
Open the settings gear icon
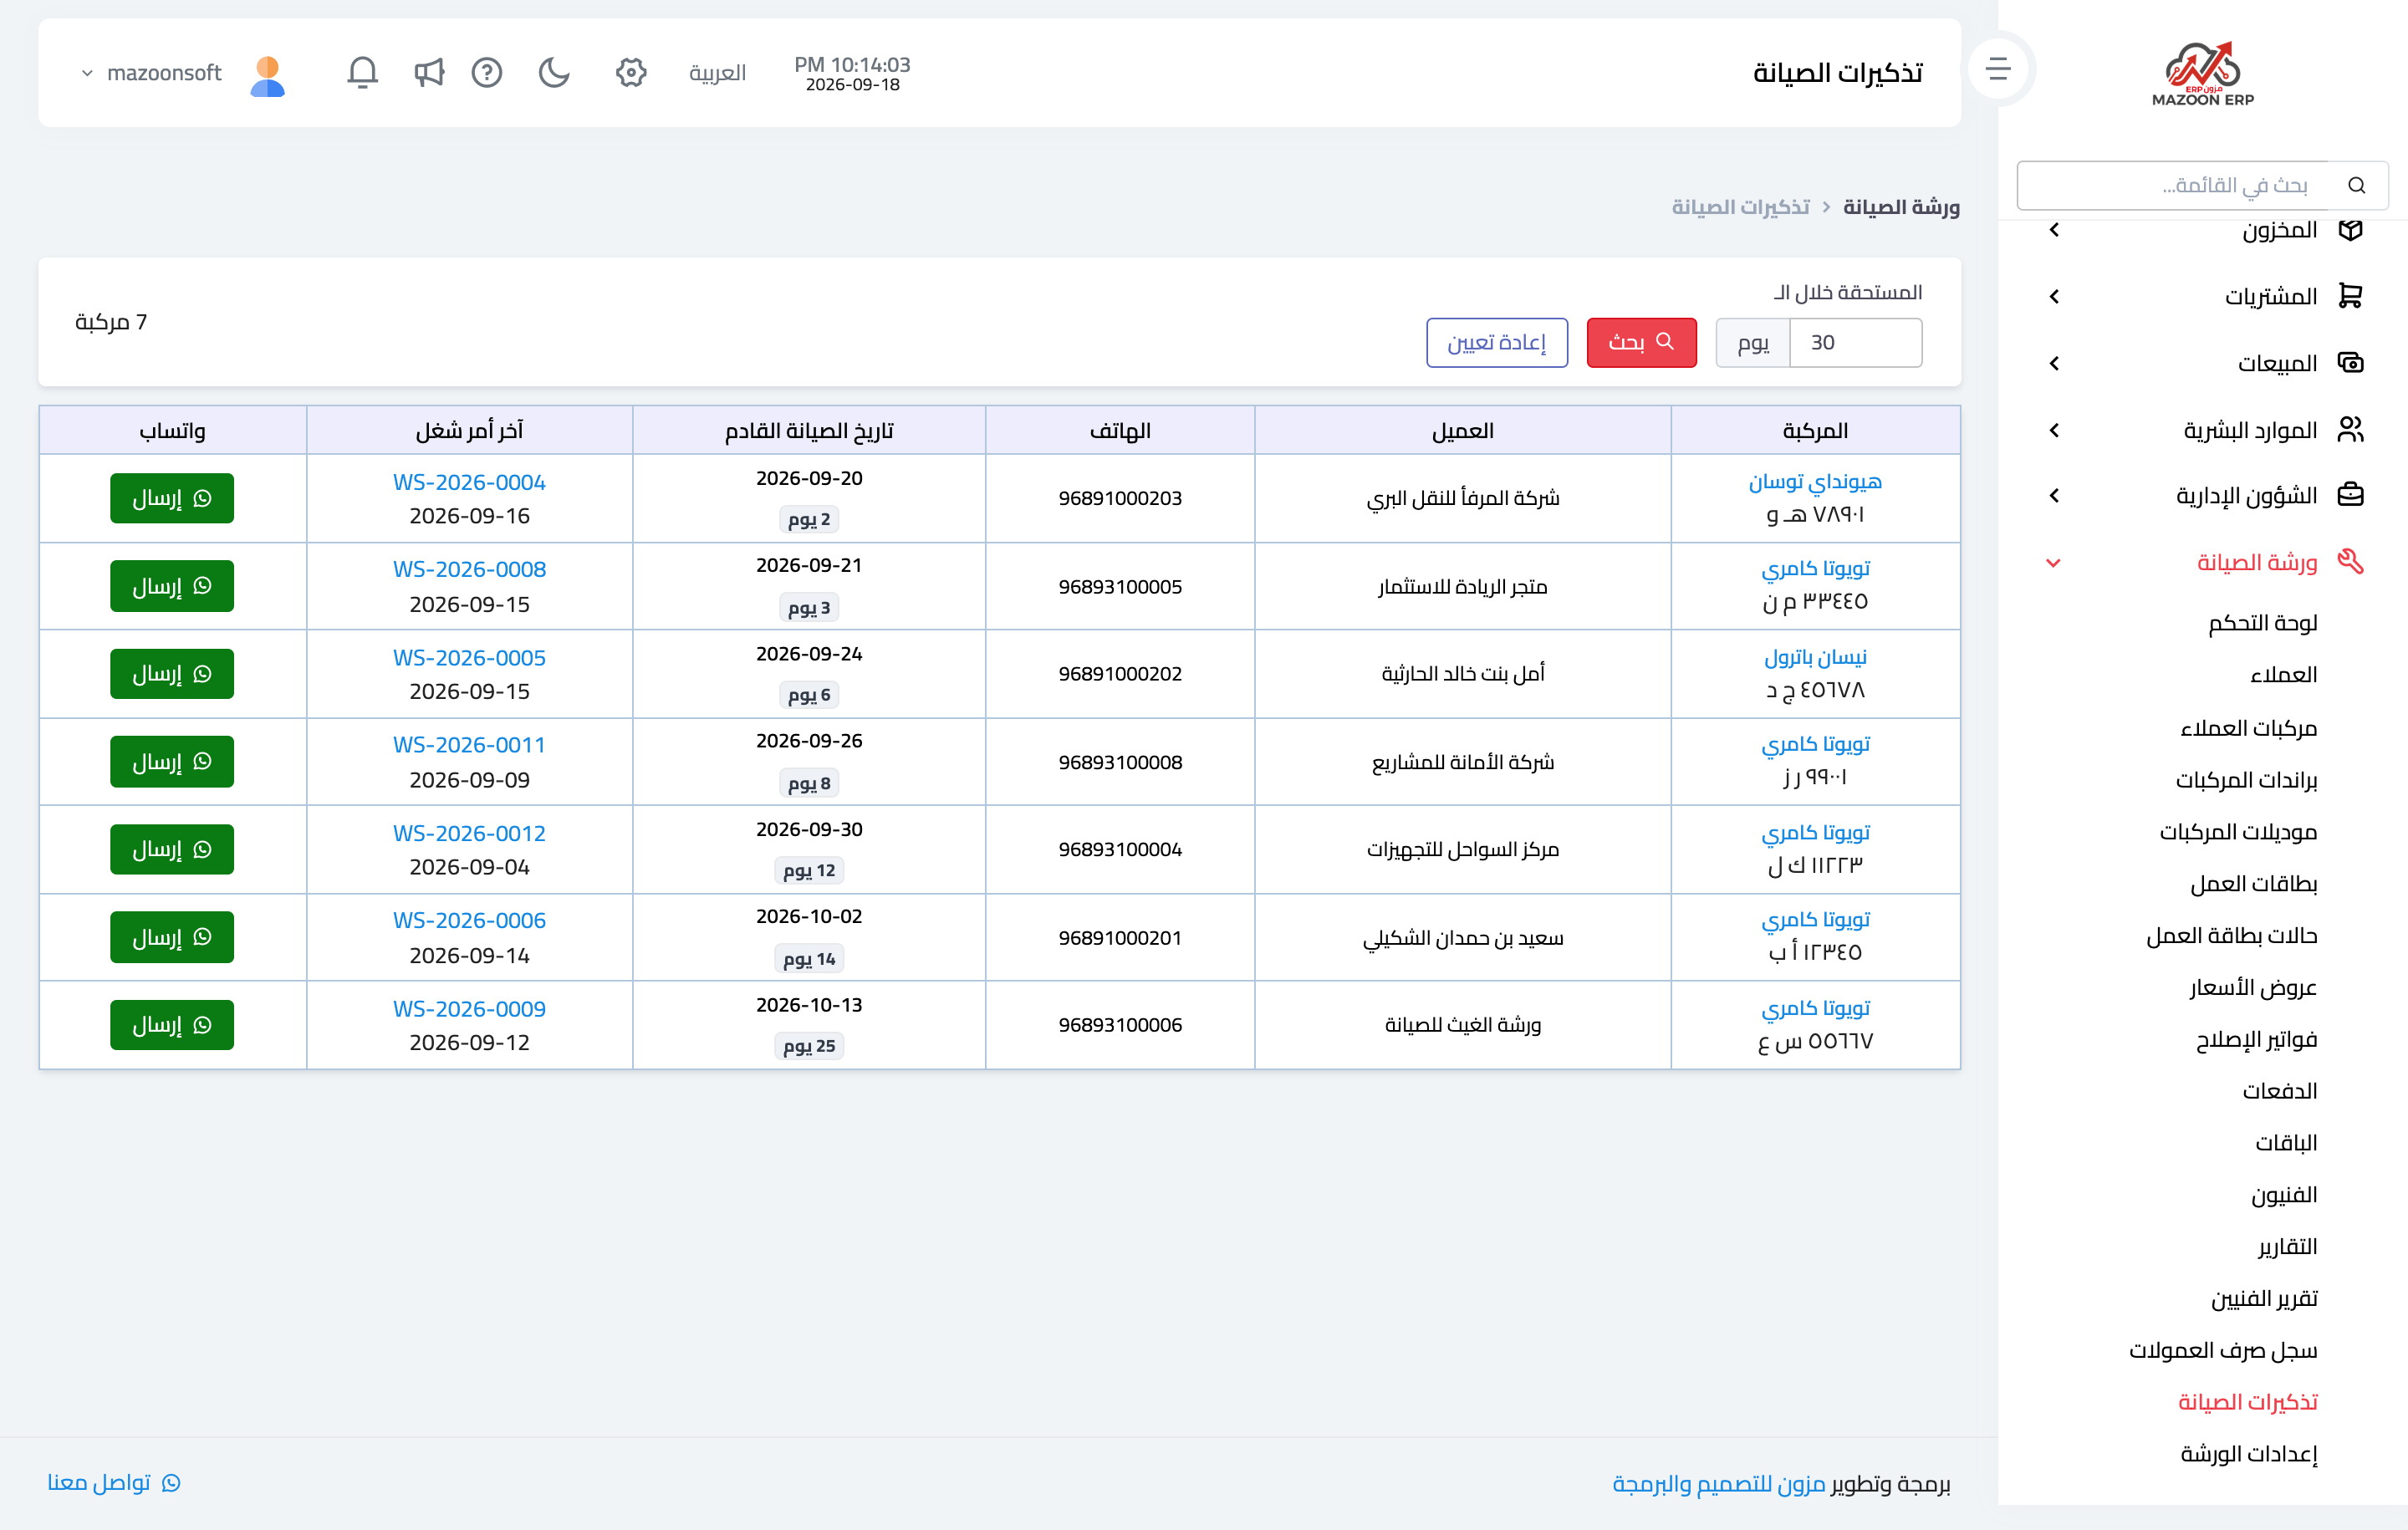click(631, 72)
